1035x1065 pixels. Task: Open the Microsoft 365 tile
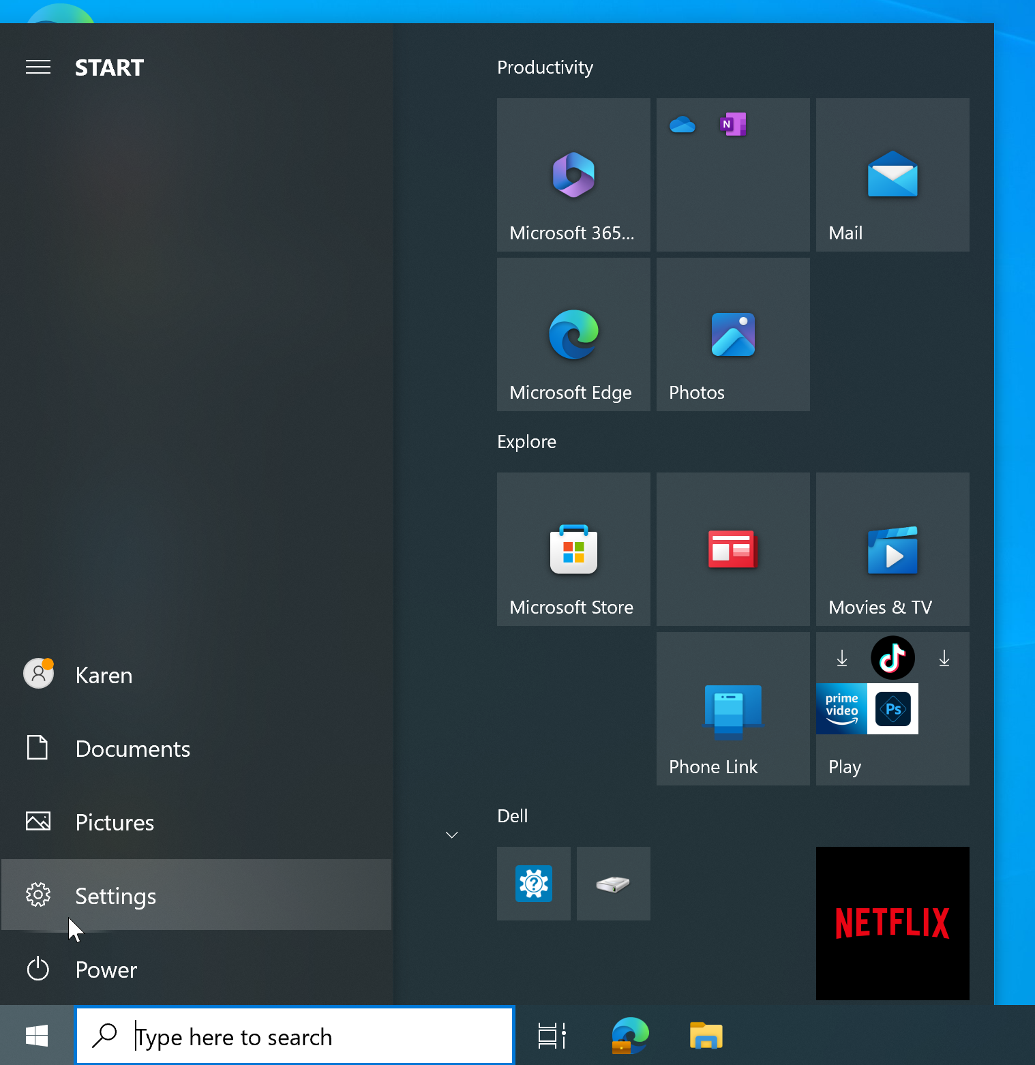click(x=573, y=175)
